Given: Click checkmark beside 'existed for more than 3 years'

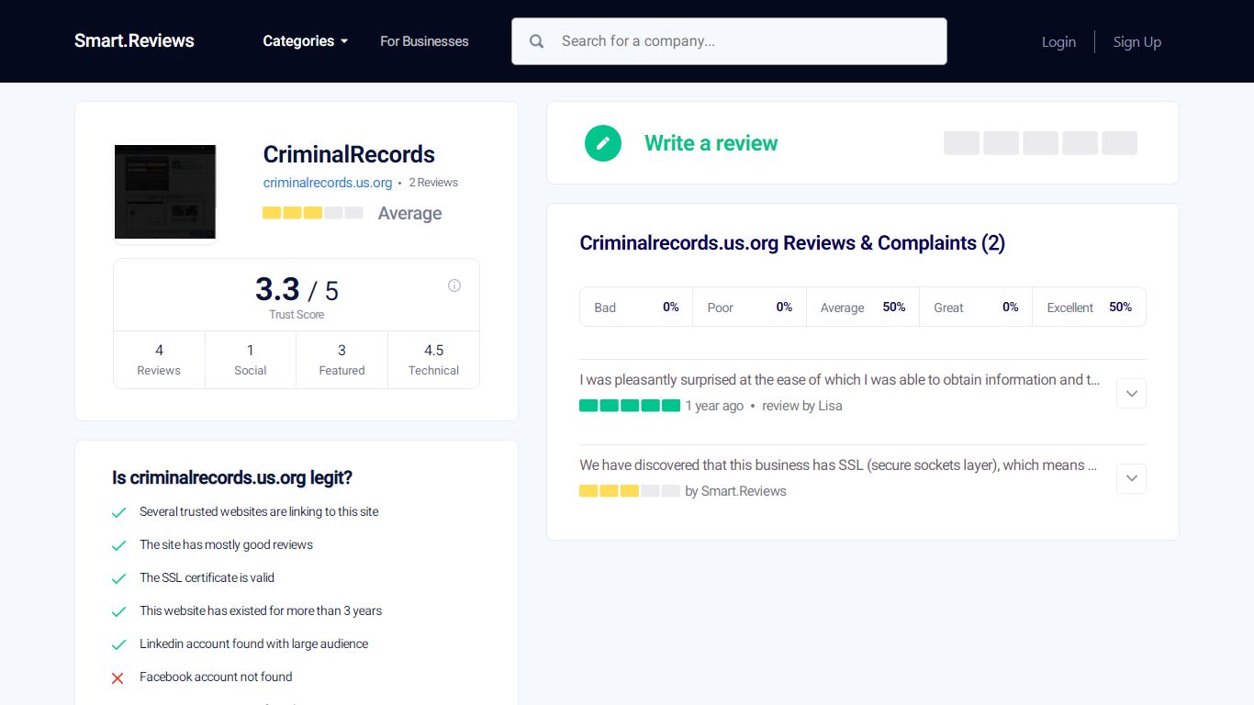Looking at the screenshot, I should coord(118,611).
